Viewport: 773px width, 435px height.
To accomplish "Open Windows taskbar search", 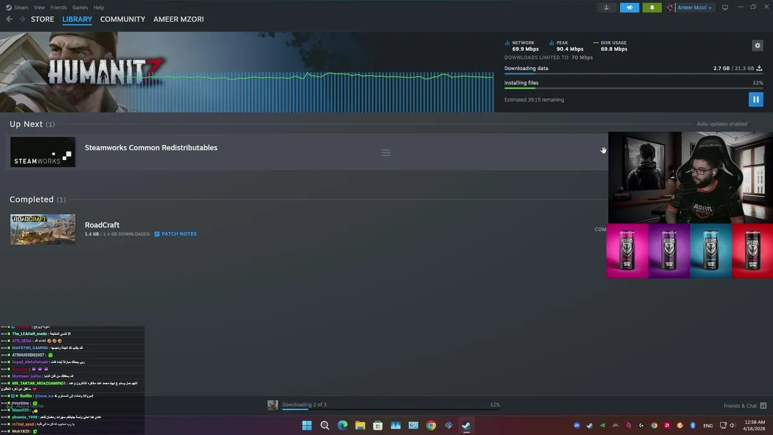I will (x=325, y=425).
